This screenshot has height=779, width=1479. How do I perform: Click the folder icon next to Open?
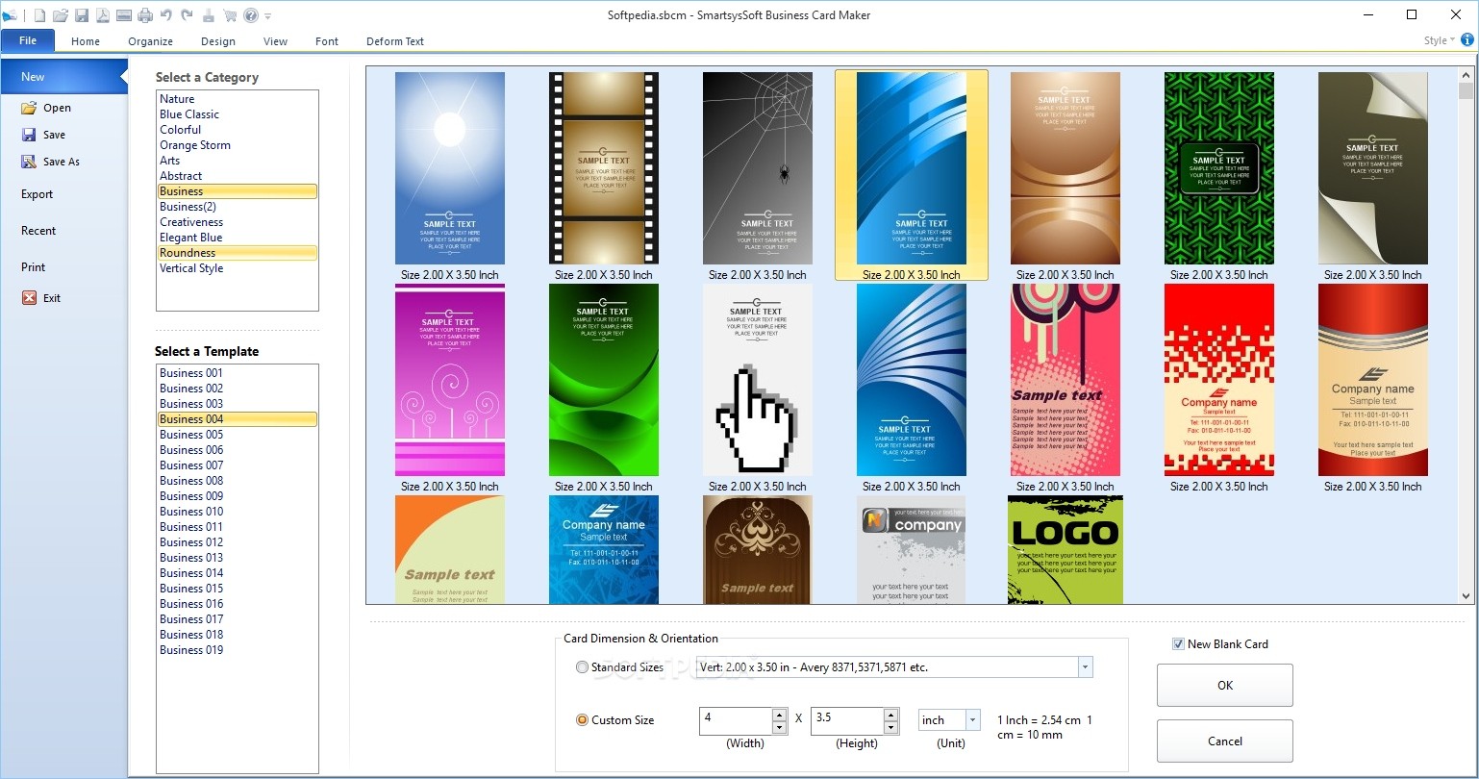(x=29, y=108)
